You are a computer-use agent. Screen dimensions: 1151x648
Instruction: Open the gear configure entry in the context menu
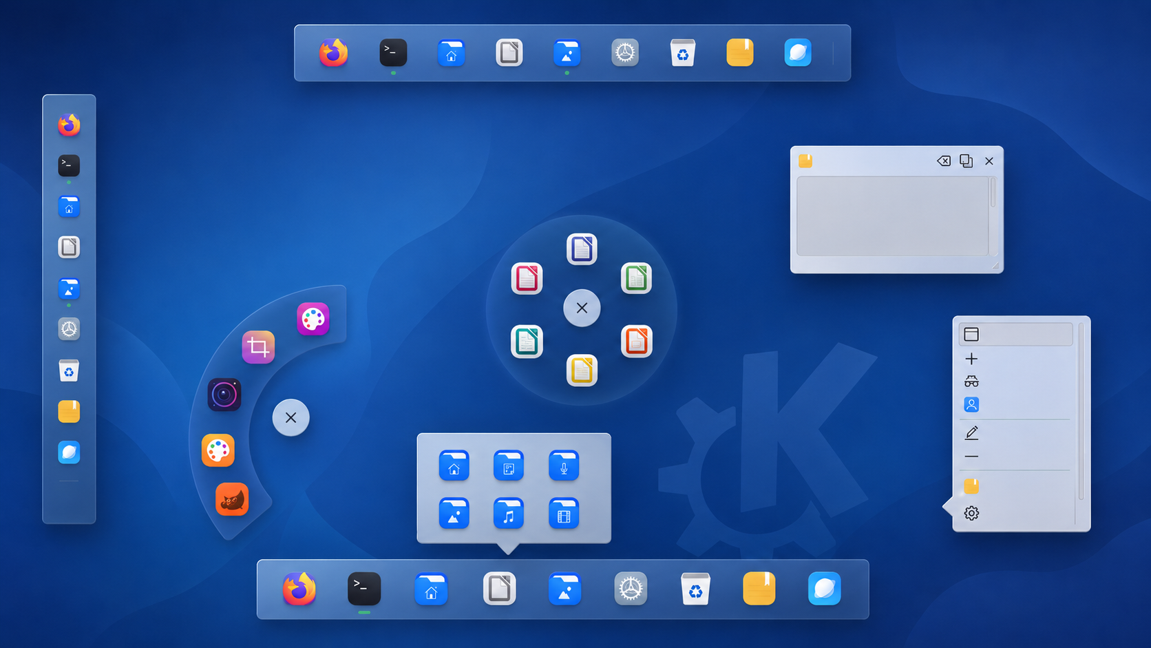pos(971,513)
